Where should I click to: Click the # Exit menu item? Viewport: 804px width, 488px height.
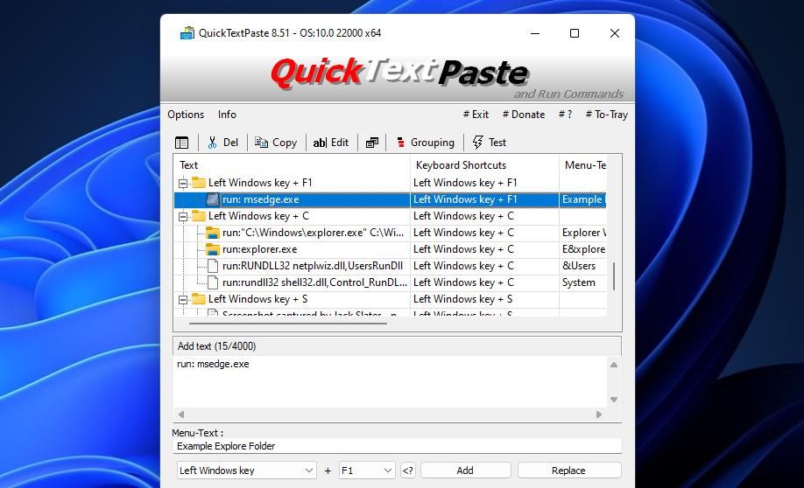pyautogui.click(x=476, y=115)
